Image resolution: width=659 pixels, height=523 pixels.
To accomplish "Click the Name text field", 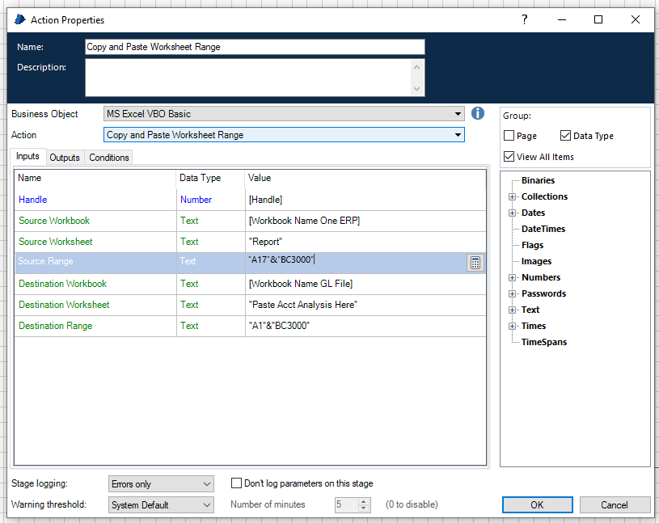I will (255, 47).
